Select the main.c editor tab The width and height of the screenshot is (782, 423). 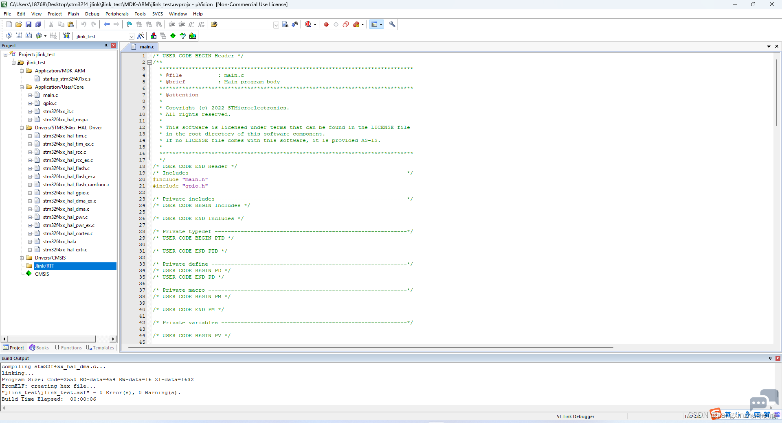tap(147, 47)
